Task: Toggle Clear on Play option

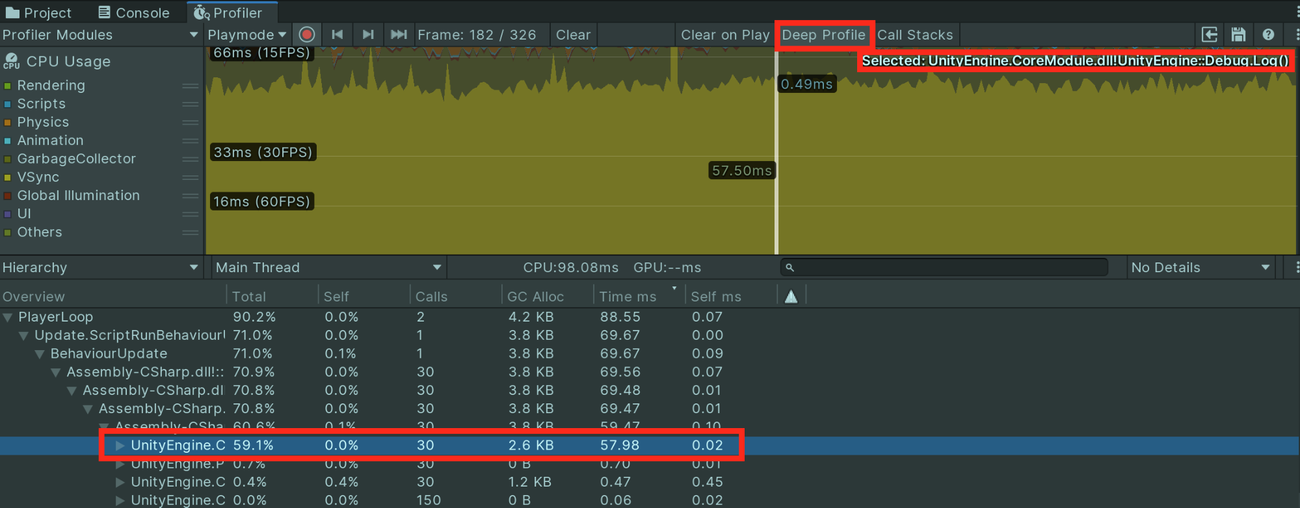Action: (x=724, y=35)
